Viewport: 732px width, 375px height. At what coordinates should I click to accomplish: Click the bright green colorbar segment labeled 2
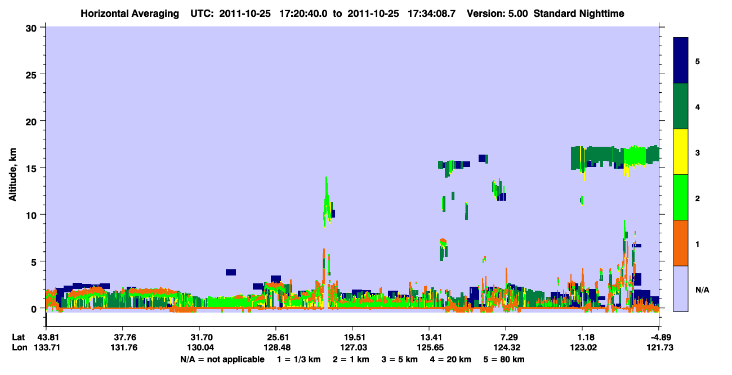tap(681, 197)
